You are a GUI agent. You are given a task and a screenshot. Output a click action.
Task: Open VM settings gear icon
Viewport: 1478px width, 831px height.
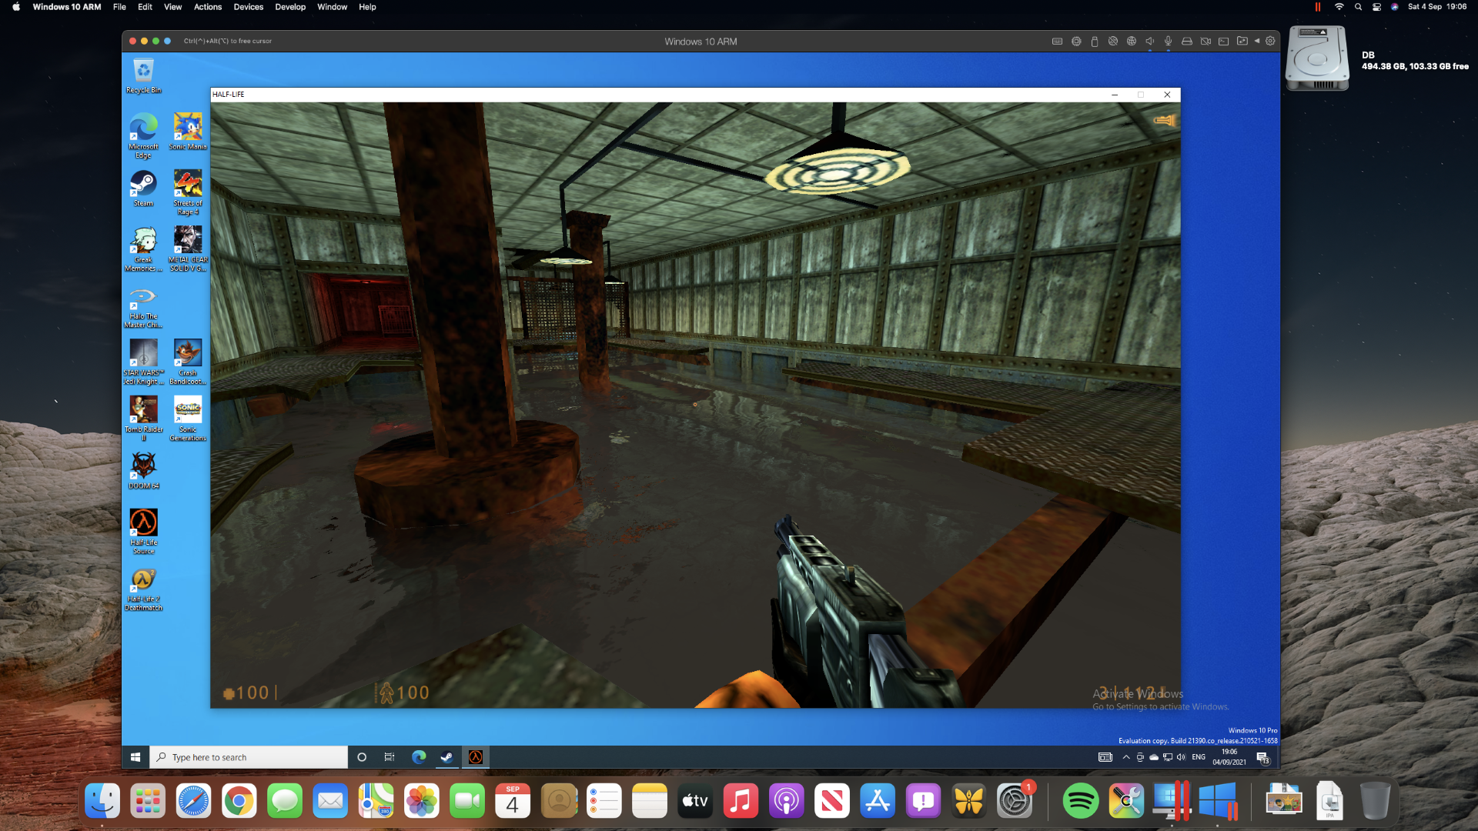[1270, 42]
